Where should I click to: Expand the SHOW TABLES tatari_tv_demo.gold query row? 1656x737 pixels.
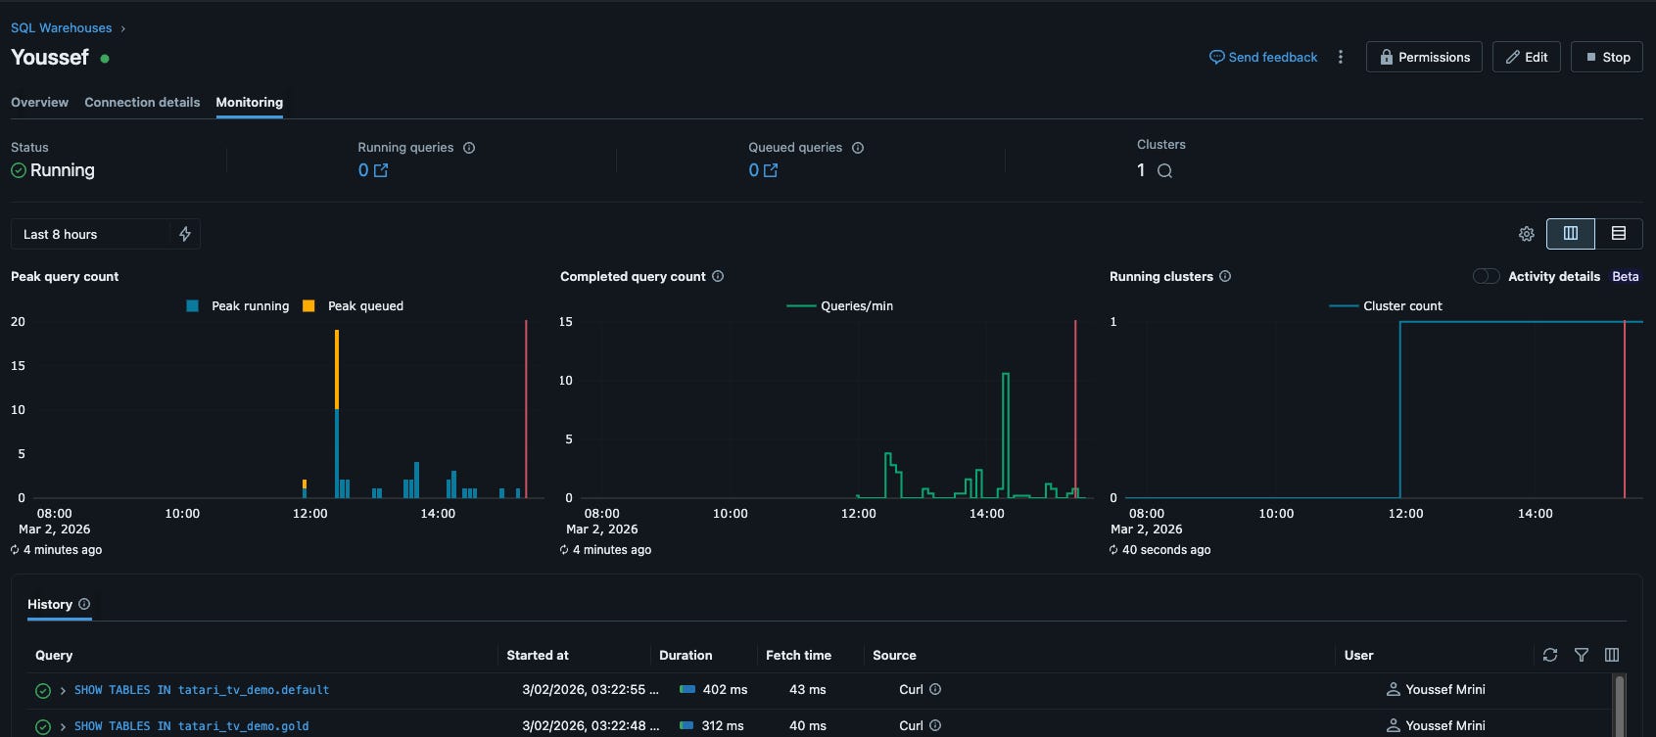coord(63,727)
